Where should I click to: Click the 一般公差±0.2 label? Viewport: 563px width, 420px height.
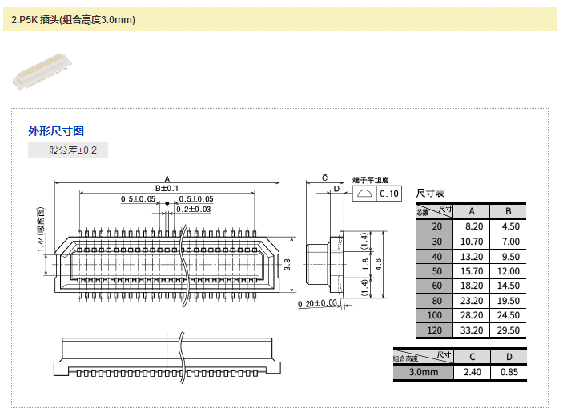point(68,150)
